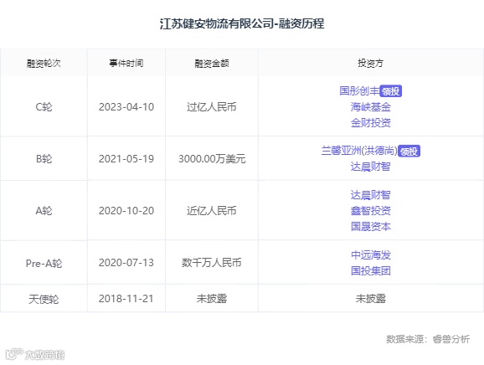Click the 数据来源：睿兽分析 source text
The image size is (484, 365).
428,339
